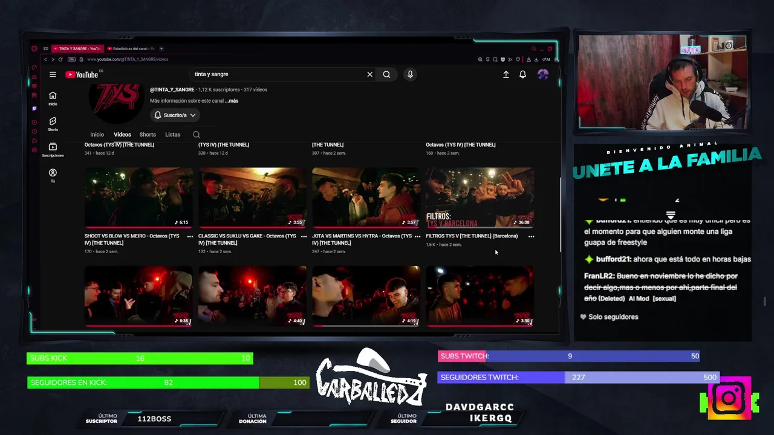
Task: Search within the channel using the magnifier
Action: tap(196, 135)
